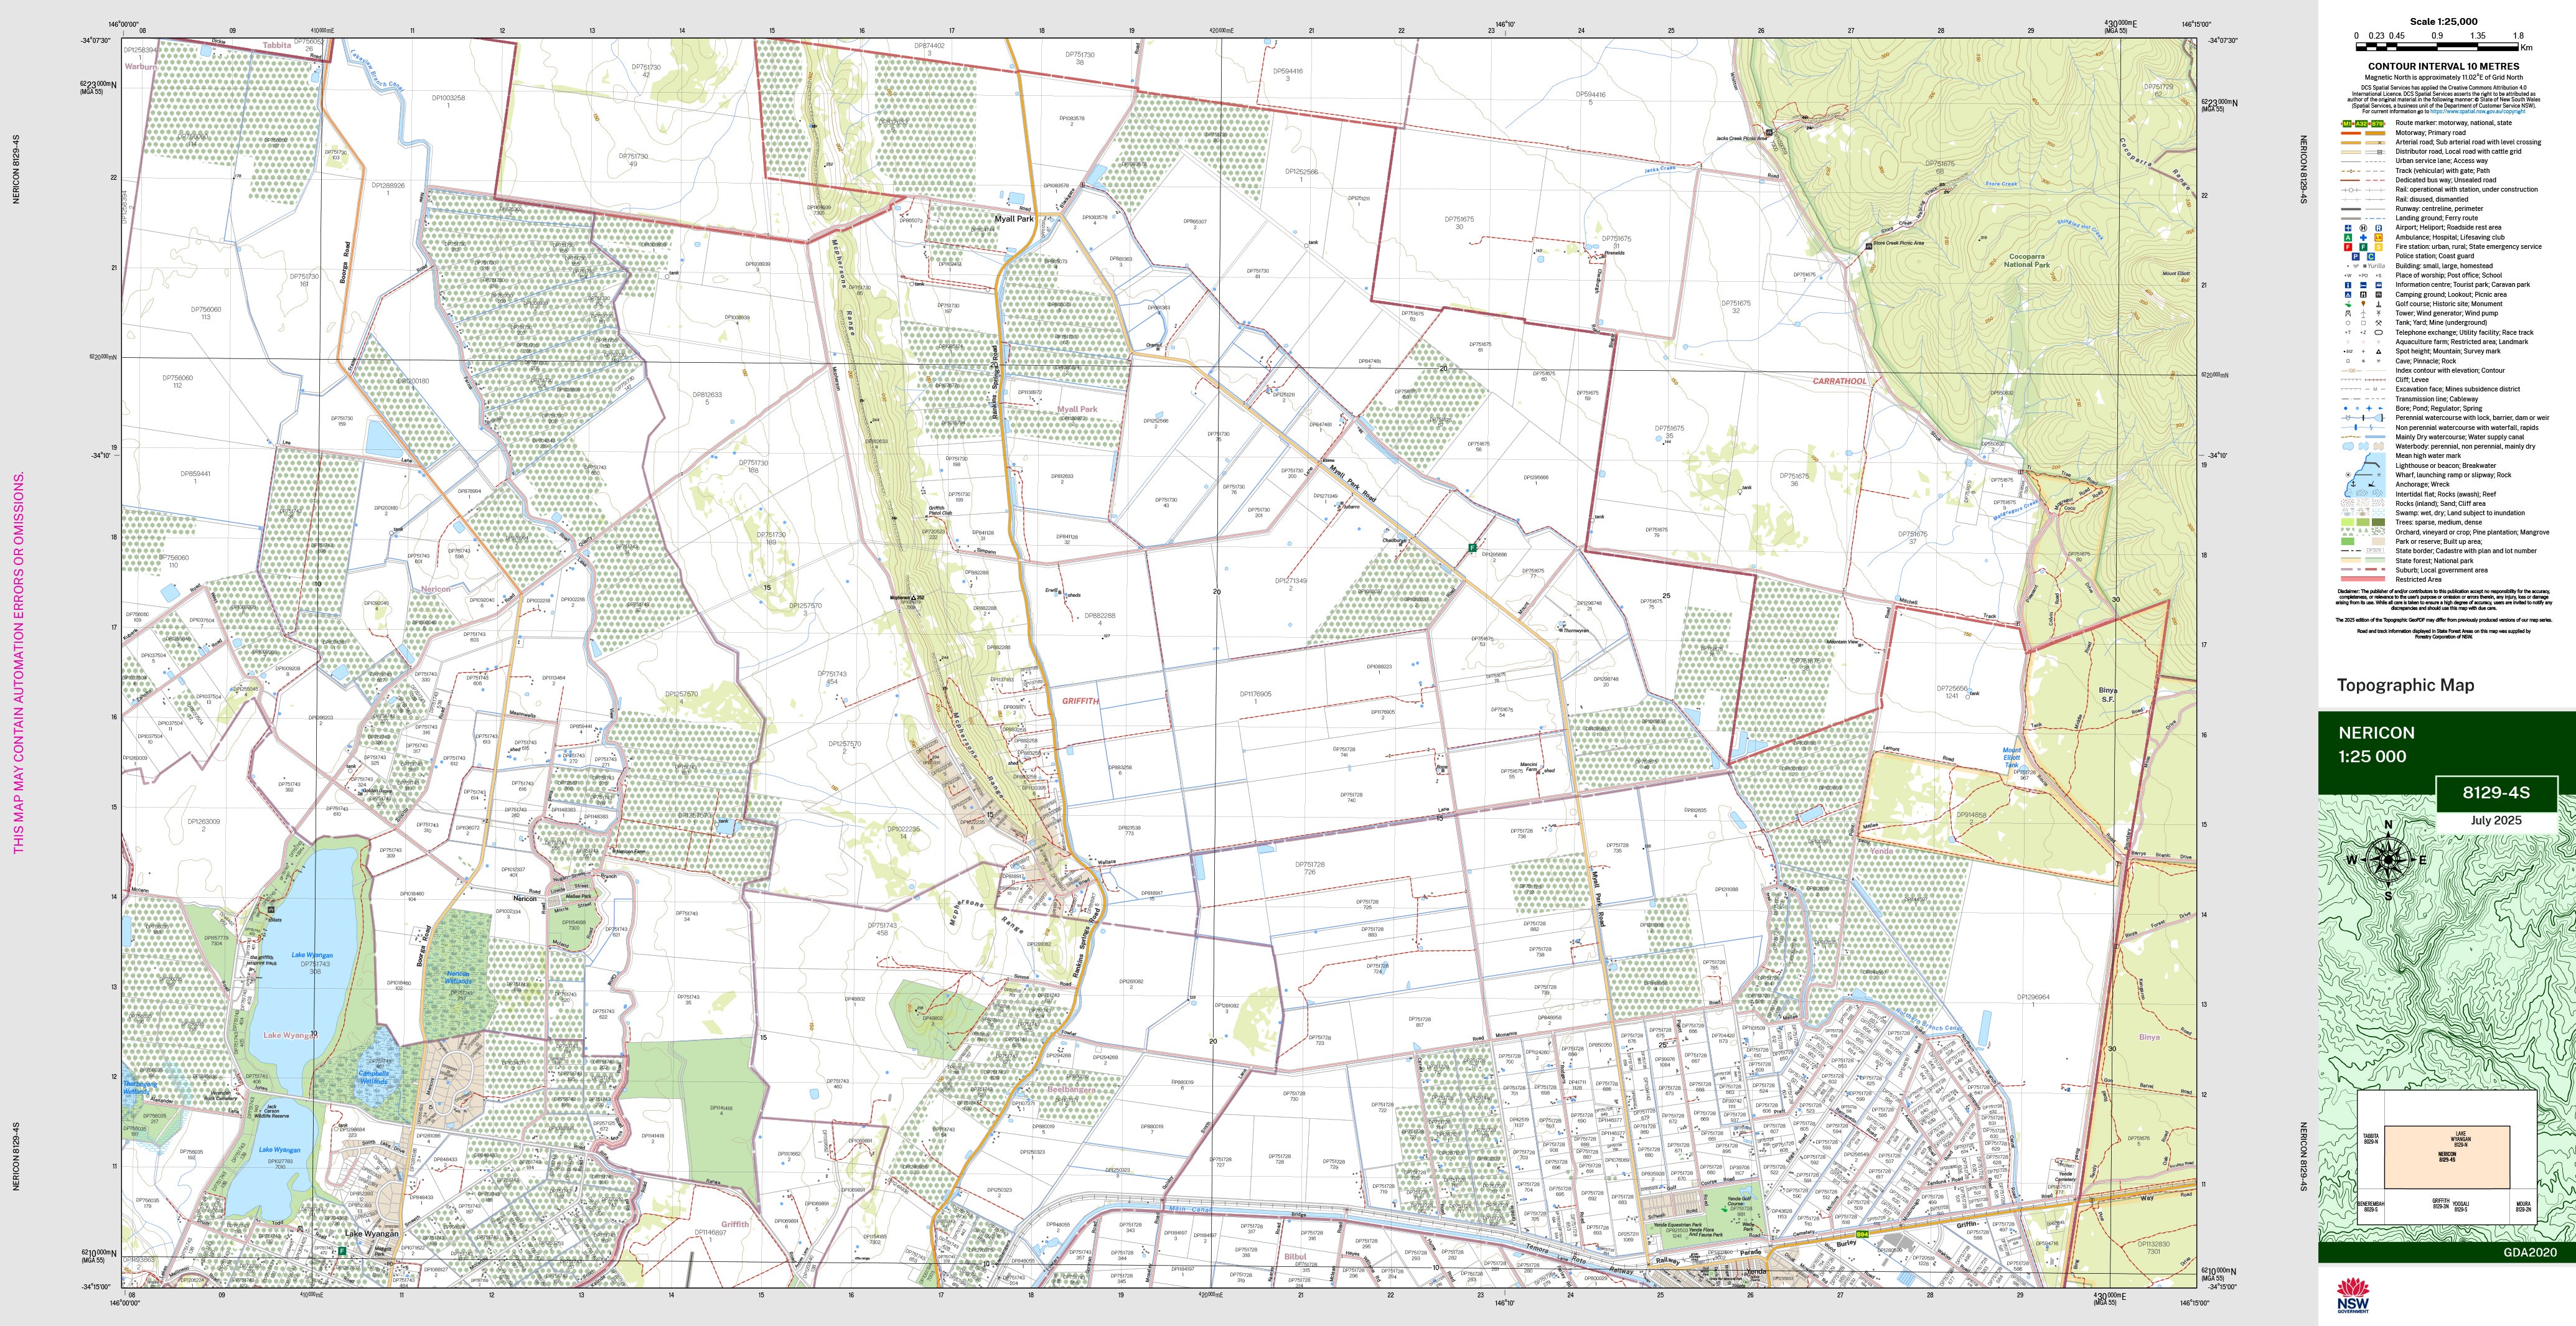Click the red CARRATHOOL area label
2576x1326 pixels.
tap(1839, 381)
